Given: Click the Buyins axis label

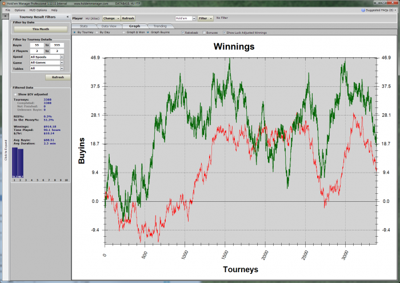Looking at the screenshot, I should point(81,151).
